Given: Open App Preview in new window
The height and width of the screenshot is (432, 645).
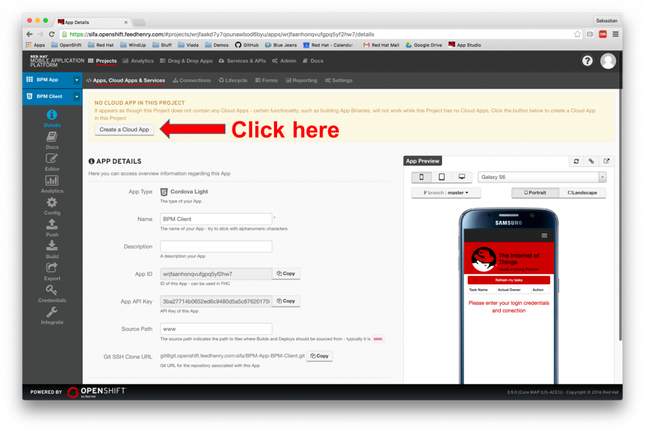Looking at the screenshot, I should pyautogui.click(x=607, y=161).
